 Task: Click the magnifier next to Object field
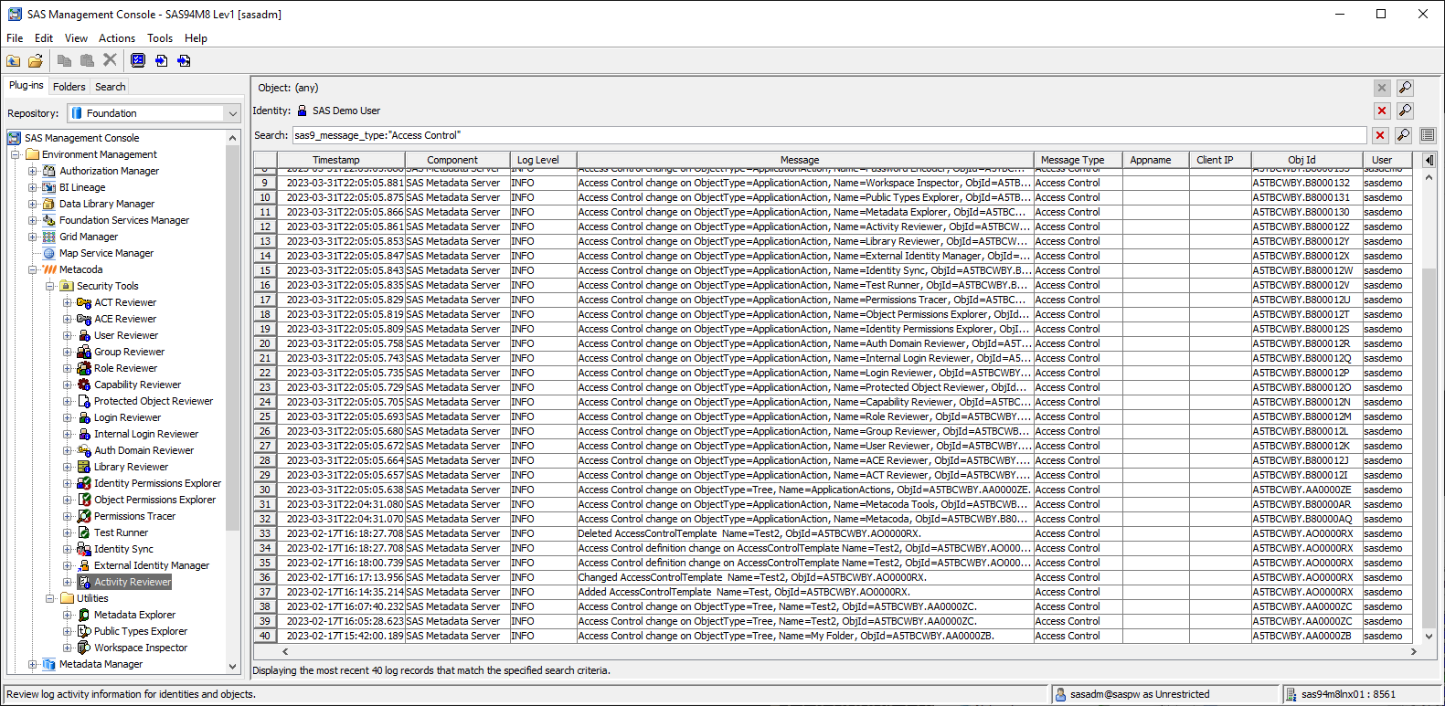1405,88
